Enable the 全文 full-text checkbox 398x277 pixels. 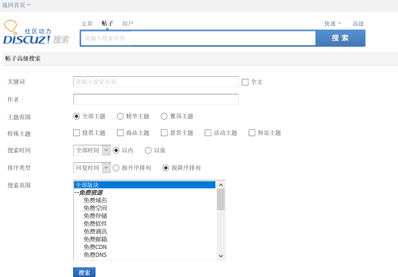245,82
